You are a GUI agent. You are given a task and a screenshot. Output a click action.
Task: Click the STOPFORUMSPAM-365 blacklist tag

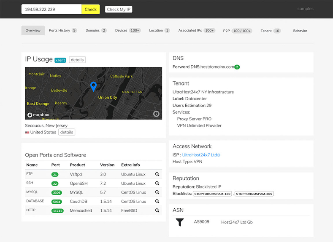(254, 194)
